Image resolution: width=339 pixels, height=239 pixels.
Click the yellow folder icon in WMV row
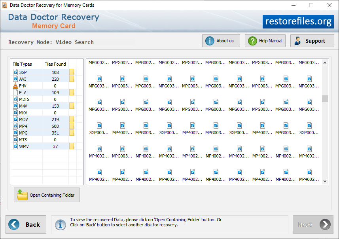point(72,146)
